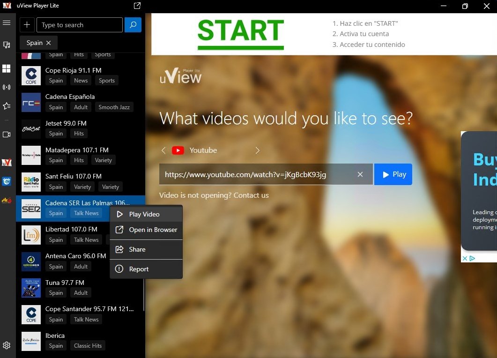
Task: Click Spain tag on Matadepera 107.1 FM
Action: point(56,160)
